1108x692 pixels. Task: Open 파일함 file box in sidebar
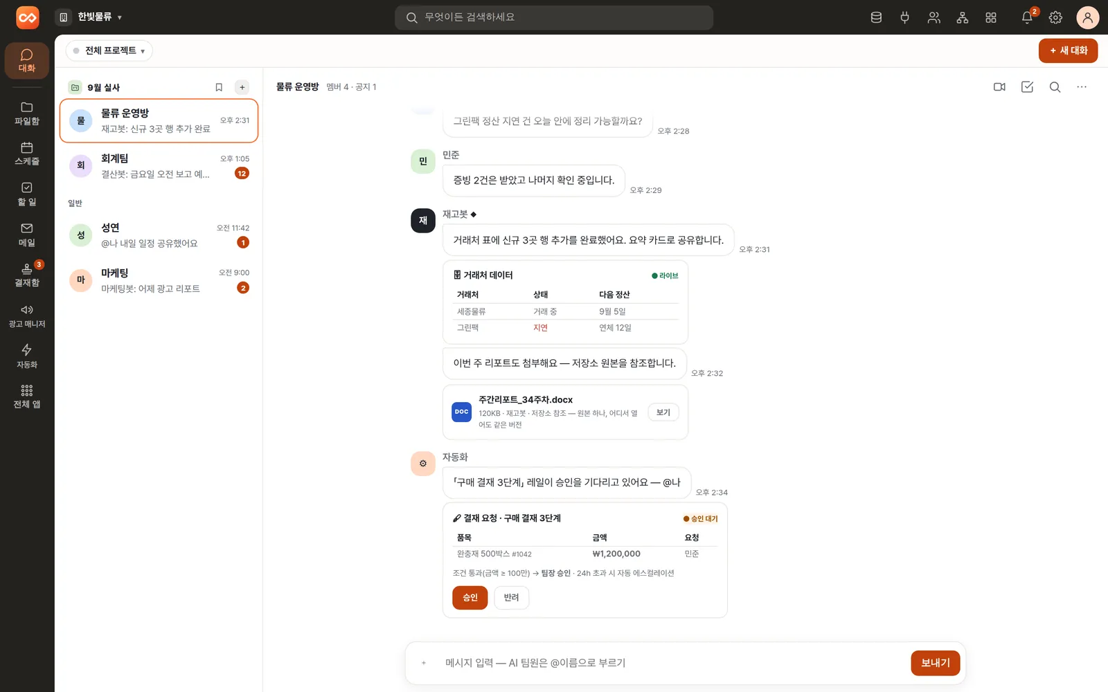[27, 113]
